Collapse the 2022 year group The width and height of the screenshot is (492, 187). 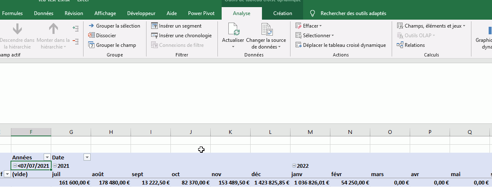coord(294,166)
